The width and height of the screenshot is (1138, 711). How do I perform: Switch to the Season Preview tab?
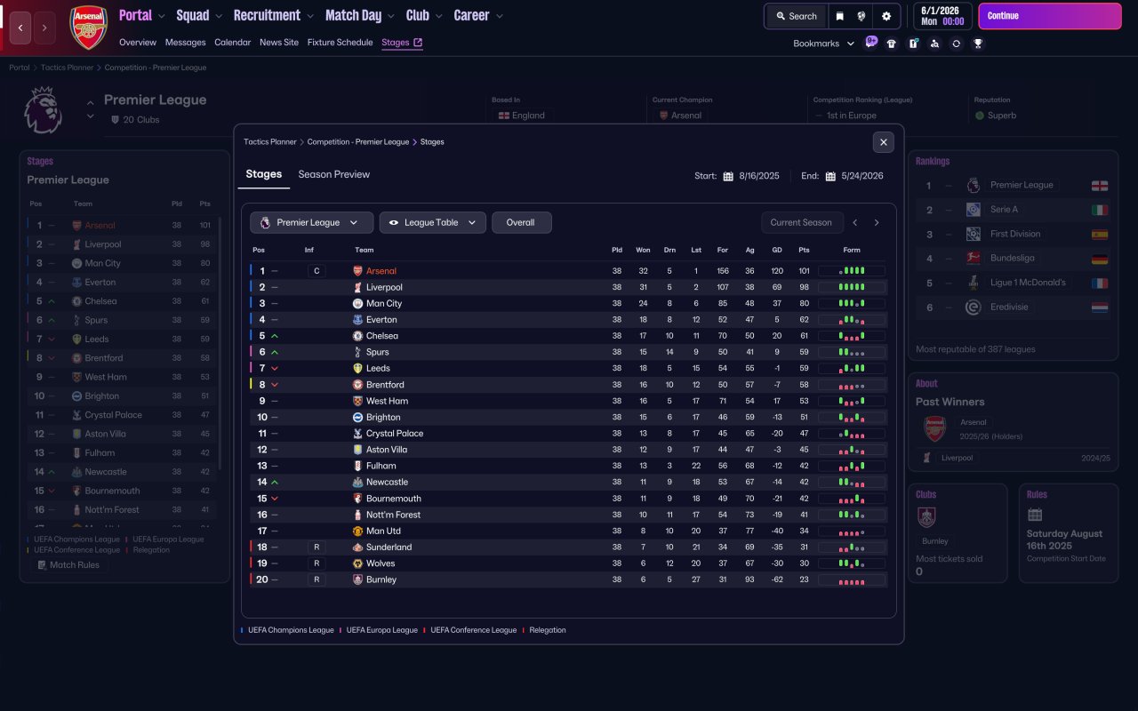pos(333,174)
